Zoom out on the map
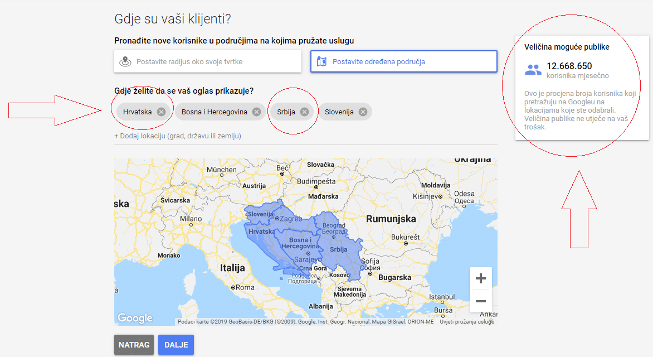 tap(480, 301)
